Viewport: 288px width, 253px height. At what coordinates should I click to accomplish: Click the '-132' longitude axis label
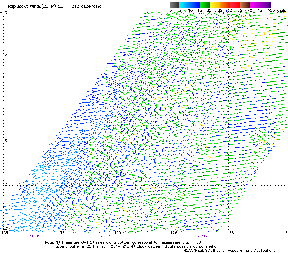[60, 233]
